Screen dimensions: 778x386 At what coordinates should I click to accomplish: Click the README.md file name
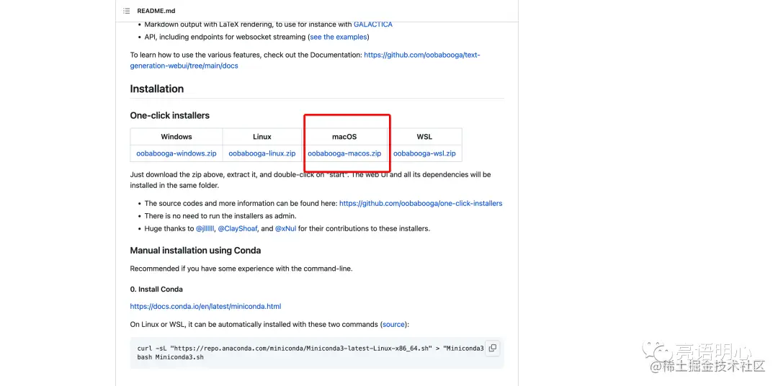(156, 11)
